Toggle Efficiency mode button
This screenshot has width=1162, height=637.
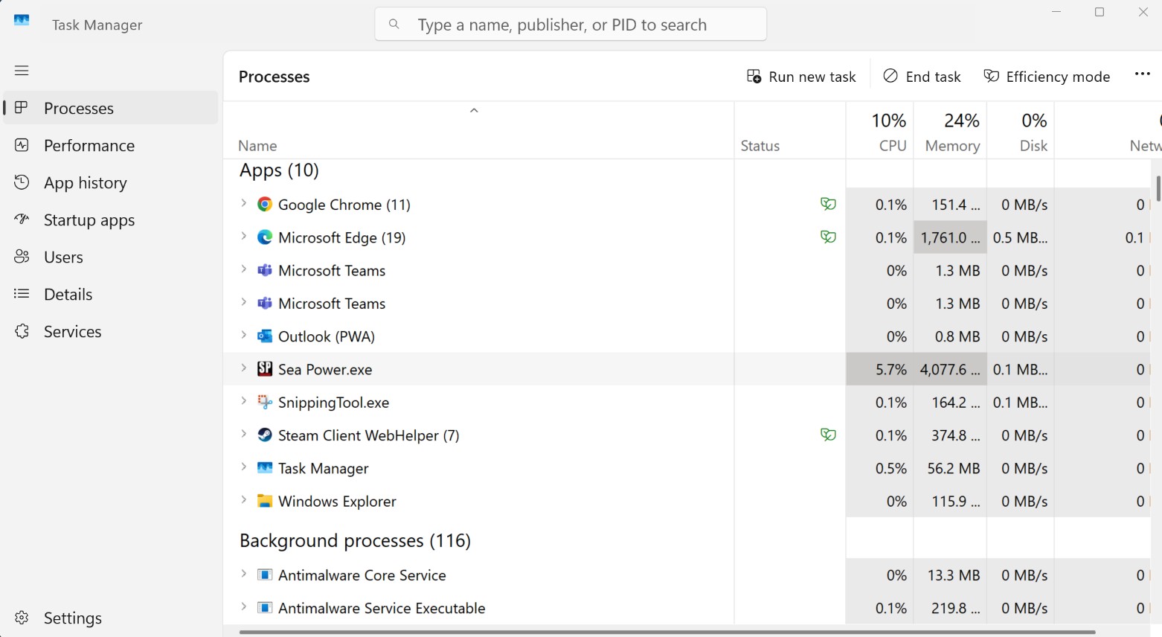(x=1047, y=77)
